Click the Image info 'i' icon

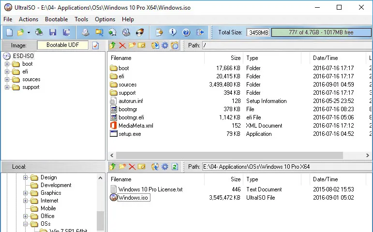[x=173, y=32]
